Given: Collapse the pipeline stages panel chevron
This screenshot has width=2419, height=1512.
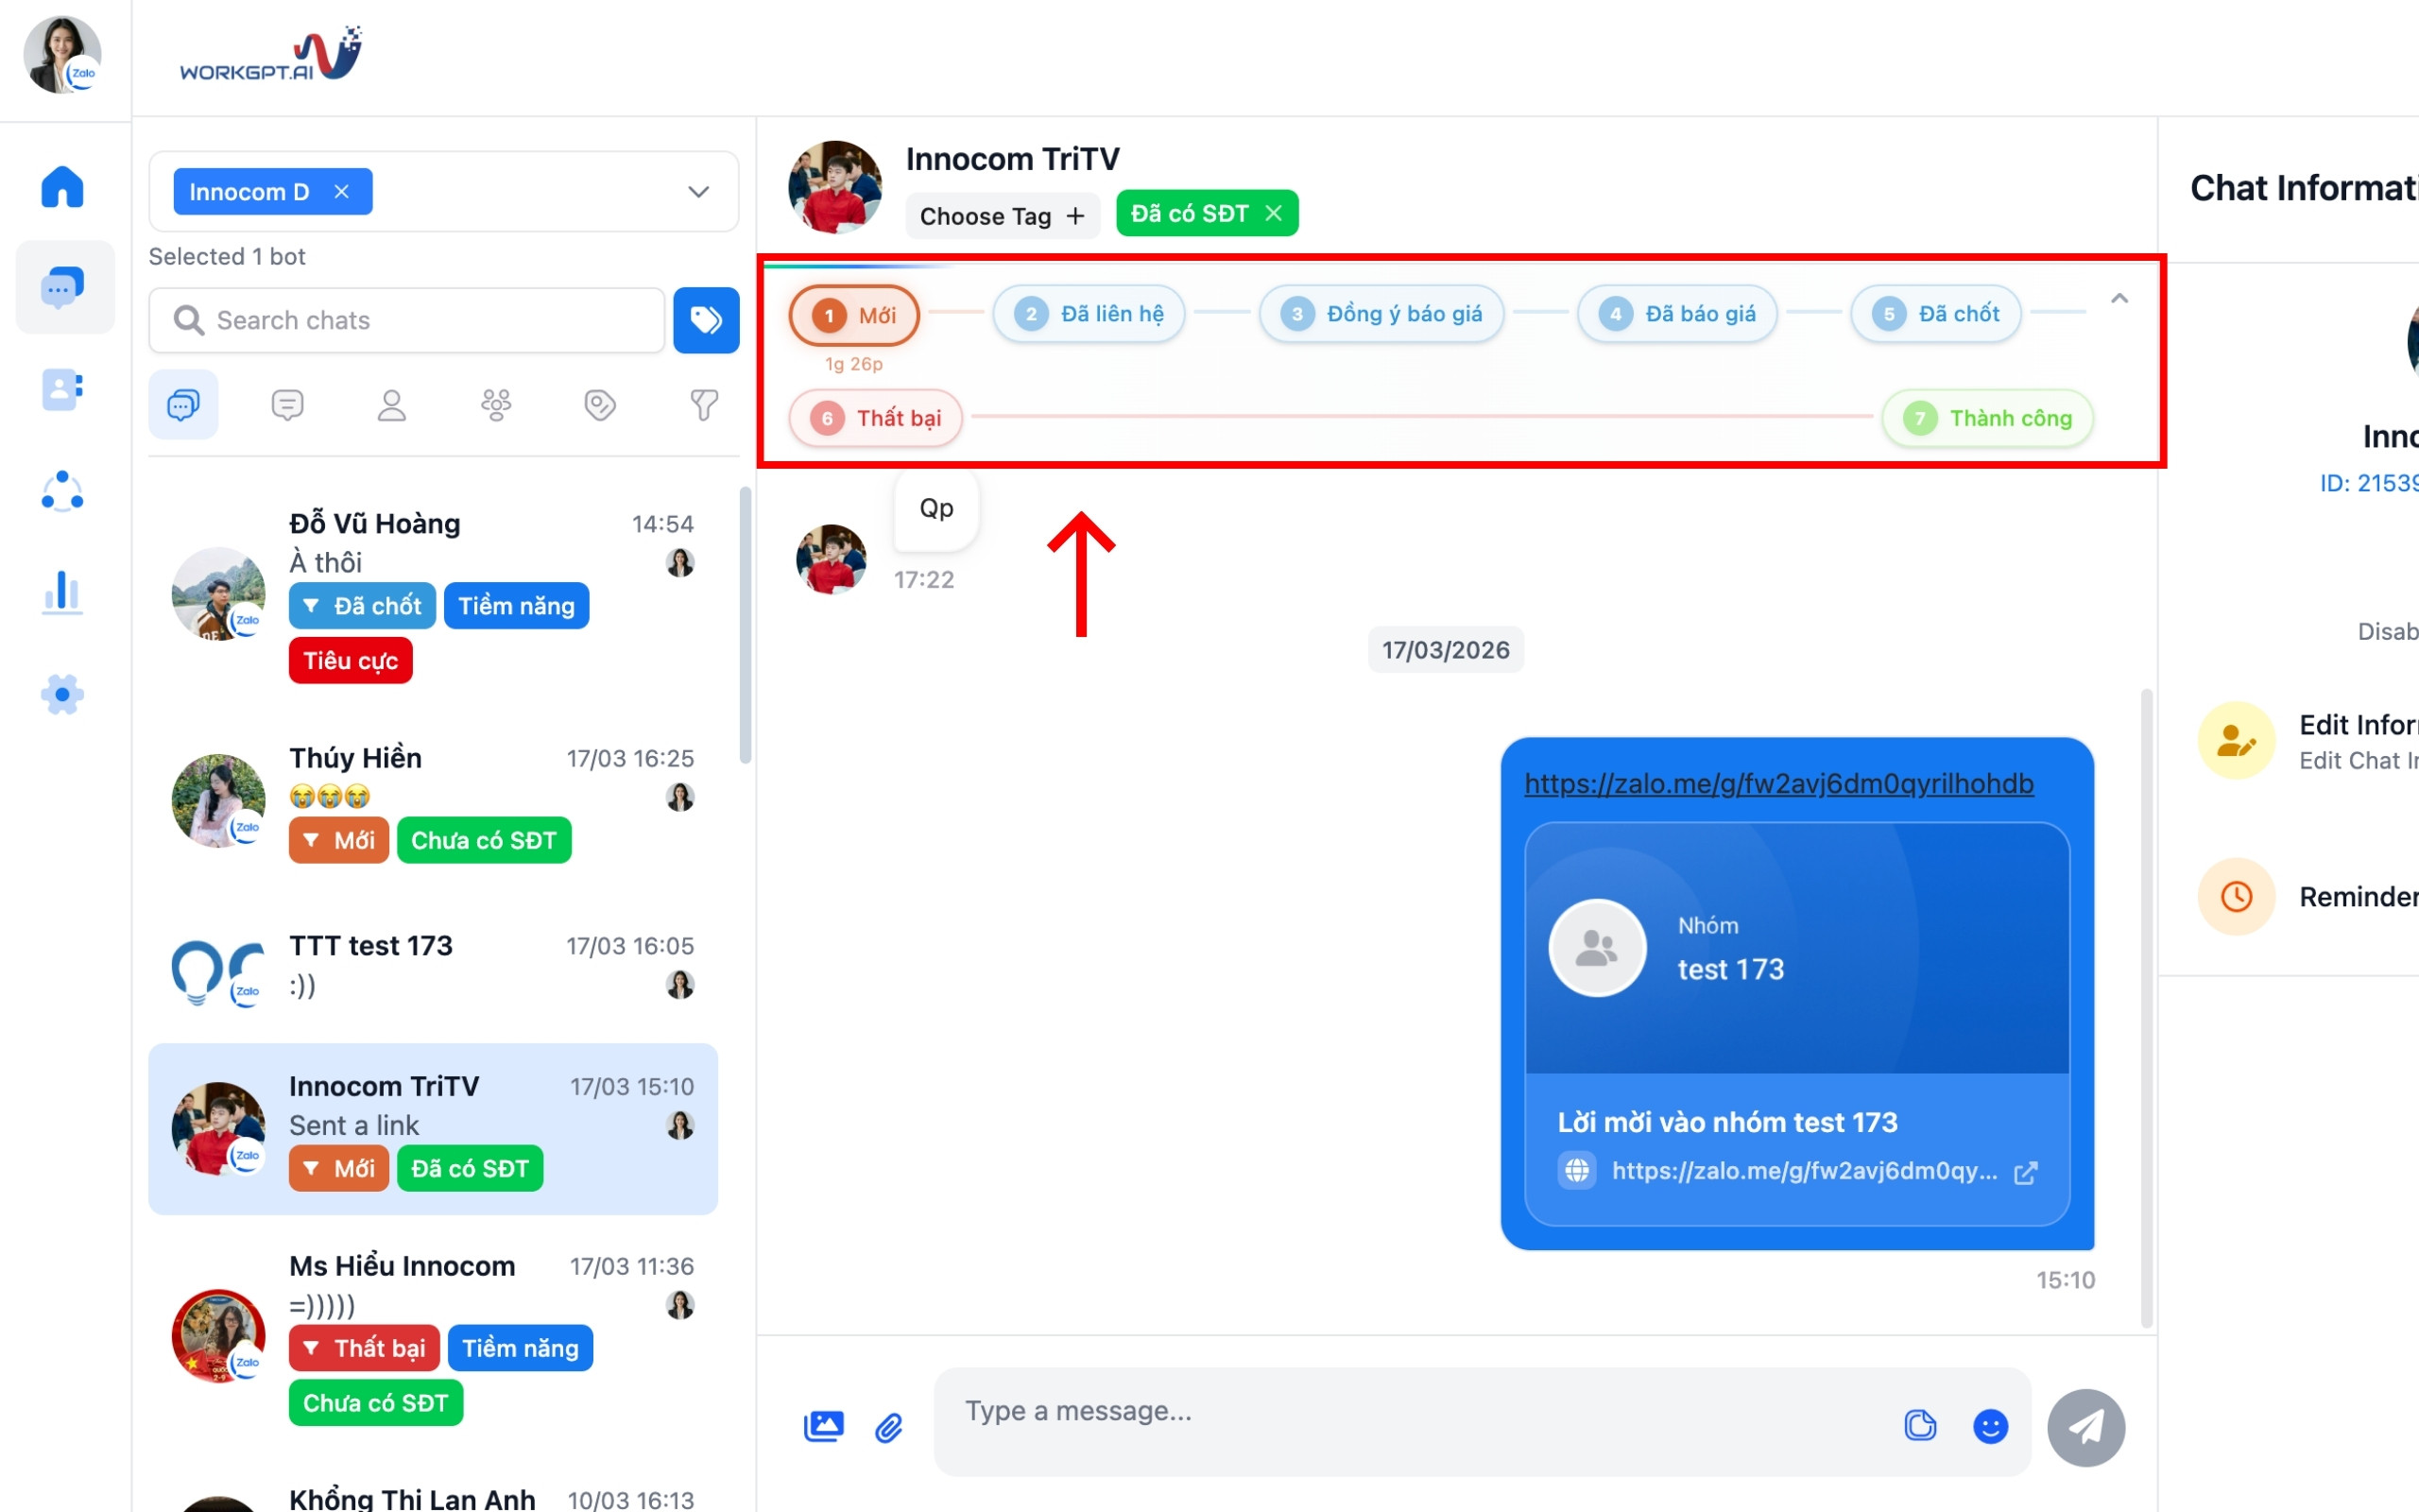Looking at the screenshot, I should point(2119,299).
